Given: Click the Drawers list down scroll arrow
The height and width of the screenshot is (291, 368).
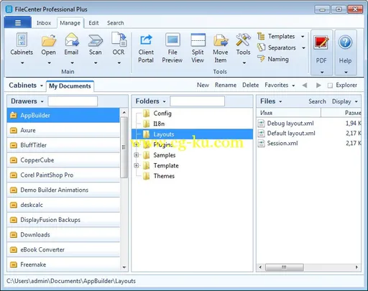Looking at the screenshot, I should [124, 267].
